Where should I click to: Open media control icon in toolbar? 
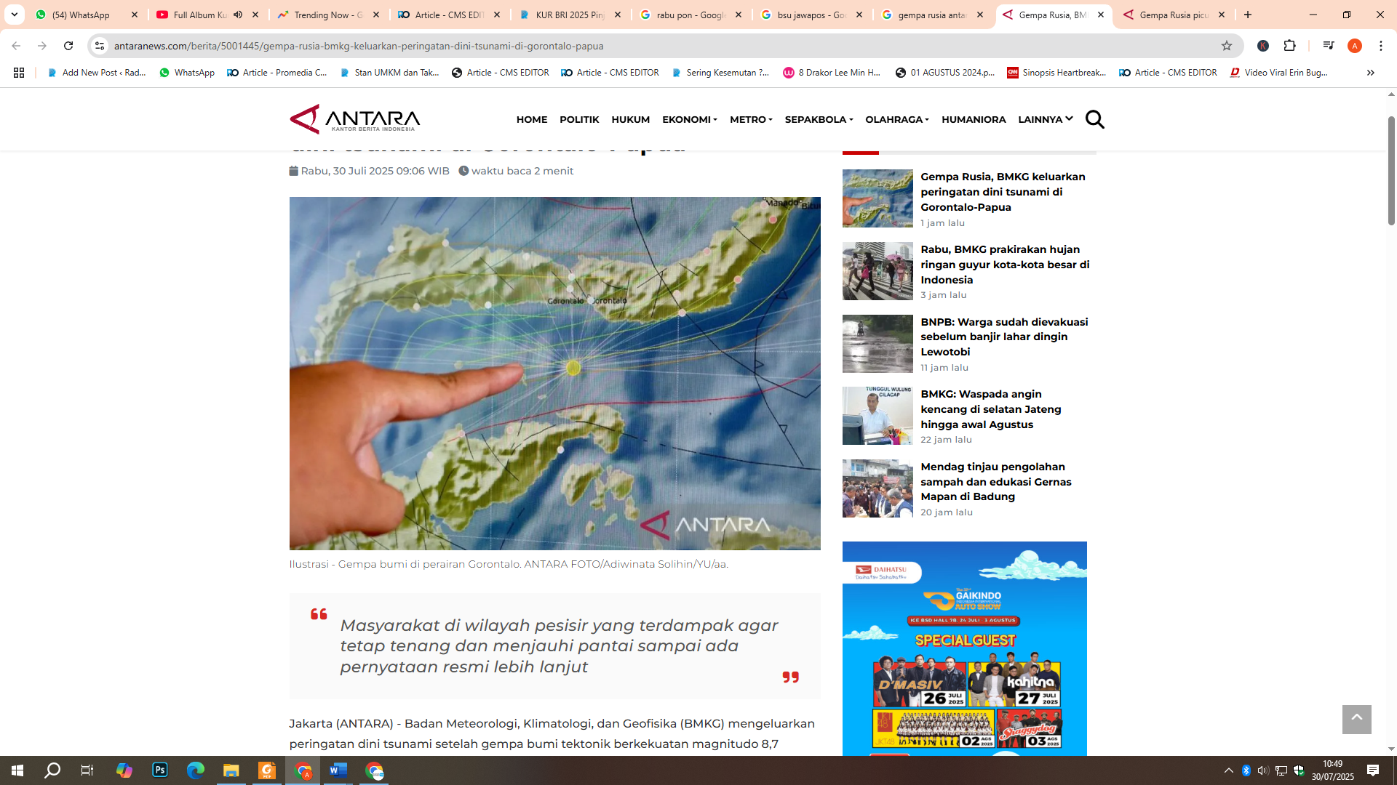pos(1328,46)
